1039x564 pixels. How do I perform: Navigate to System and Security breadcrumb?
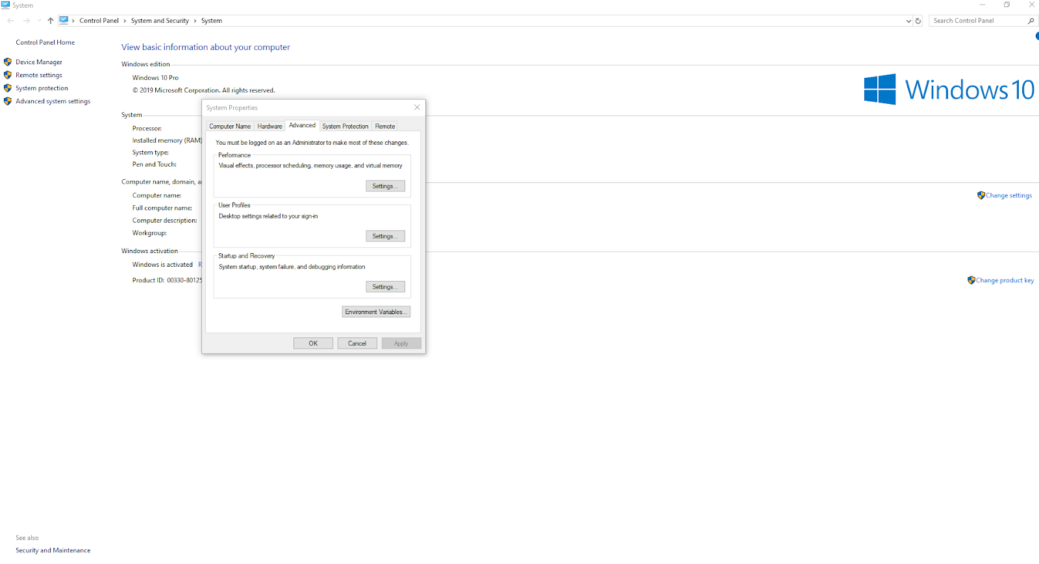[160, 21]
